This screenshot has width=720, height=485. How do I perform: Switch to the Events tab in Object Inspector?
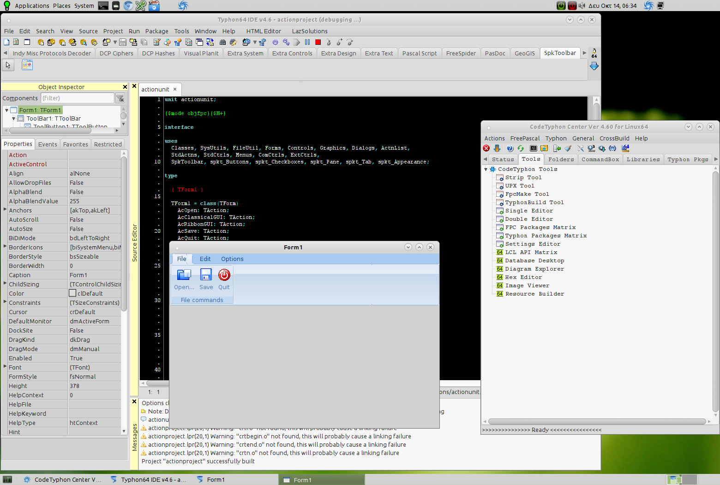[x=48, y=144]
